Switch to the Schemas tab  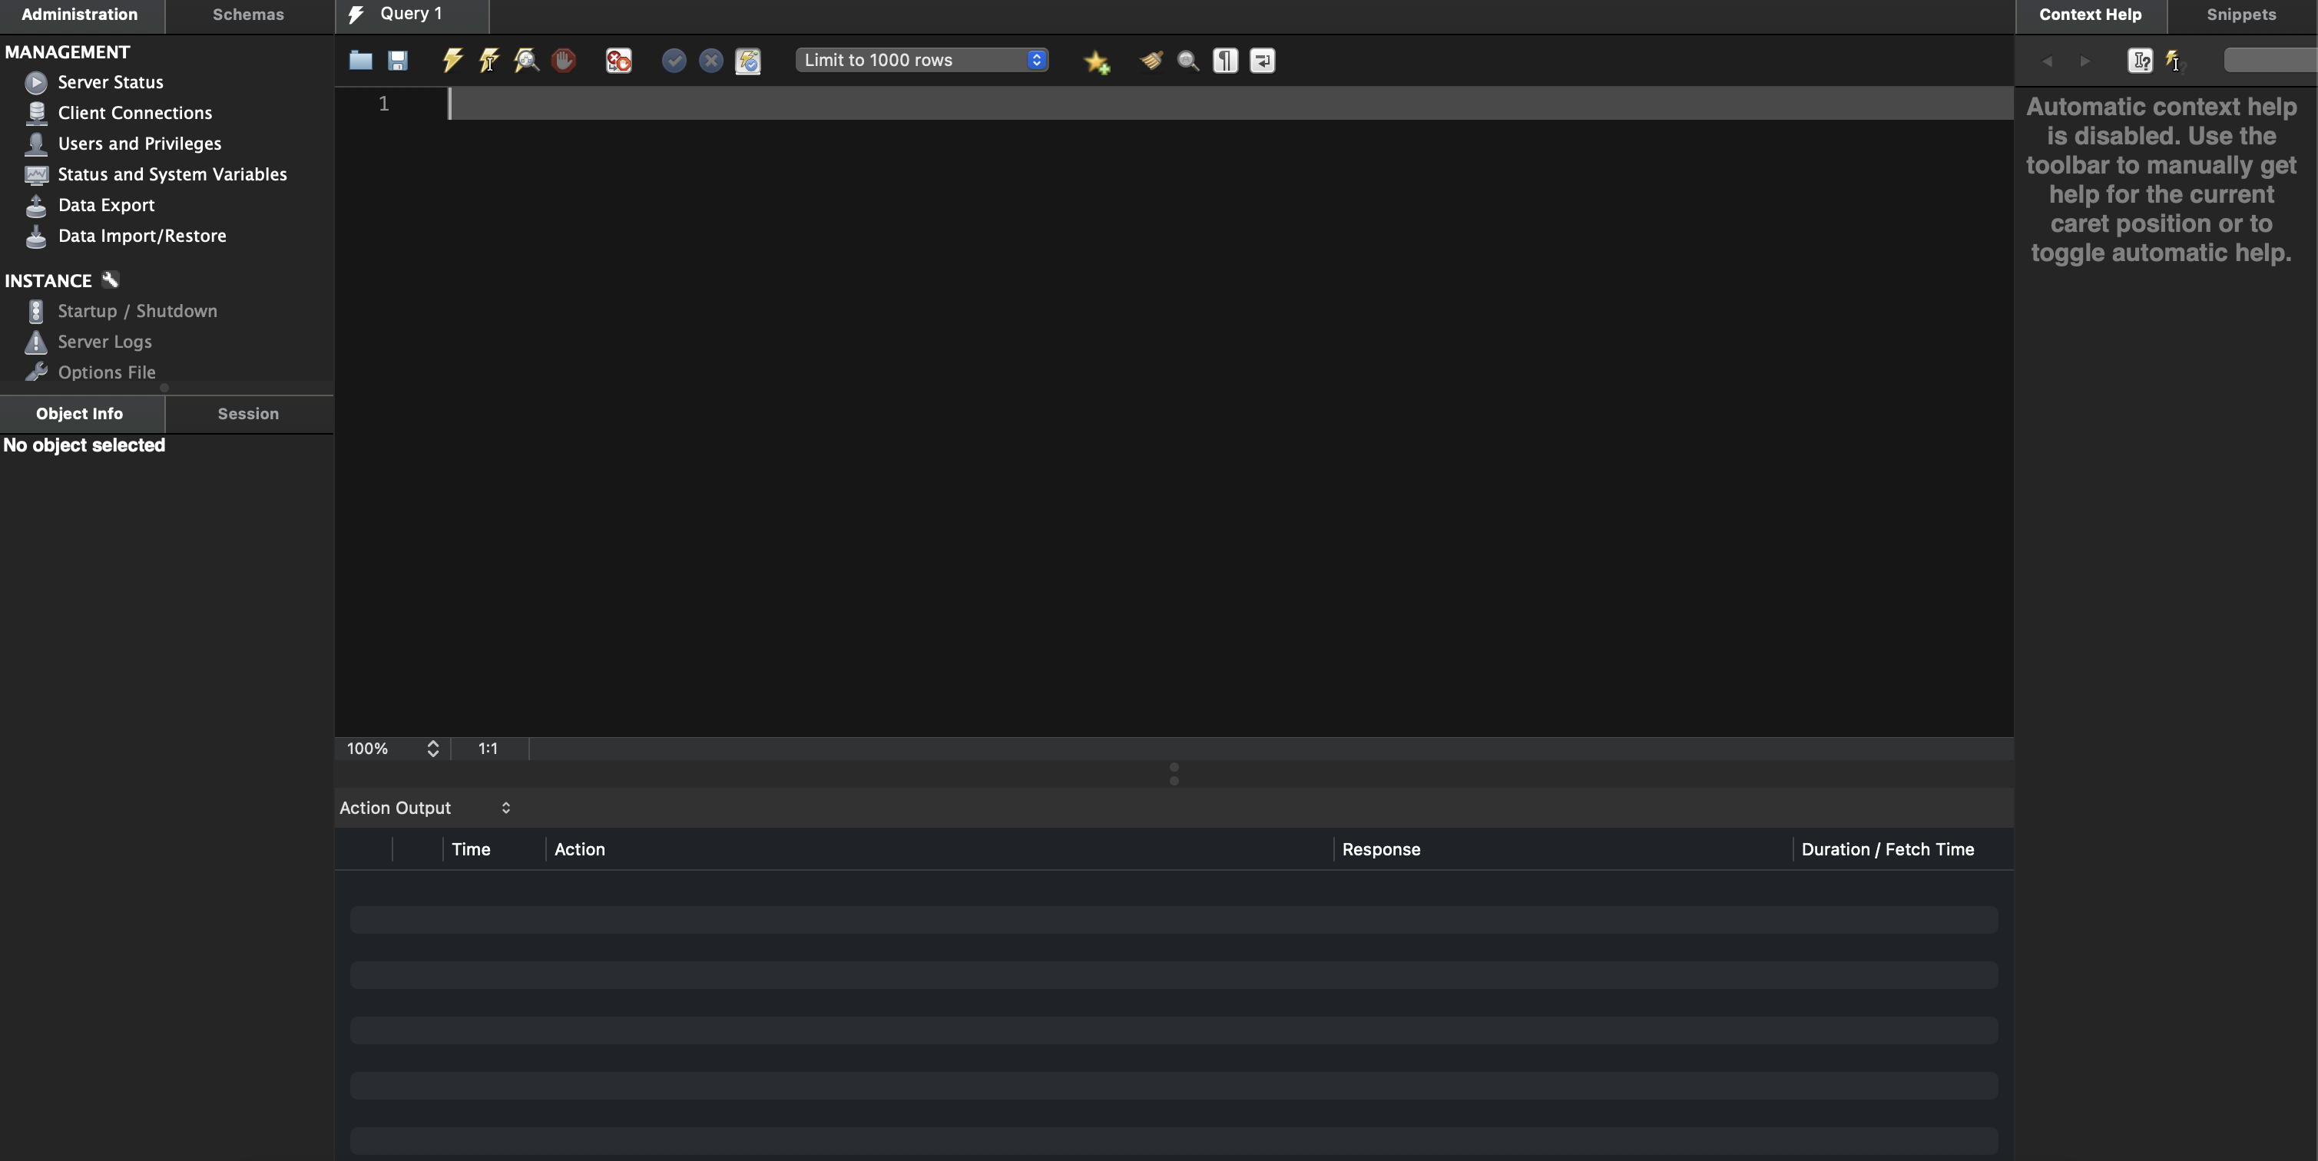pos(248,15)
